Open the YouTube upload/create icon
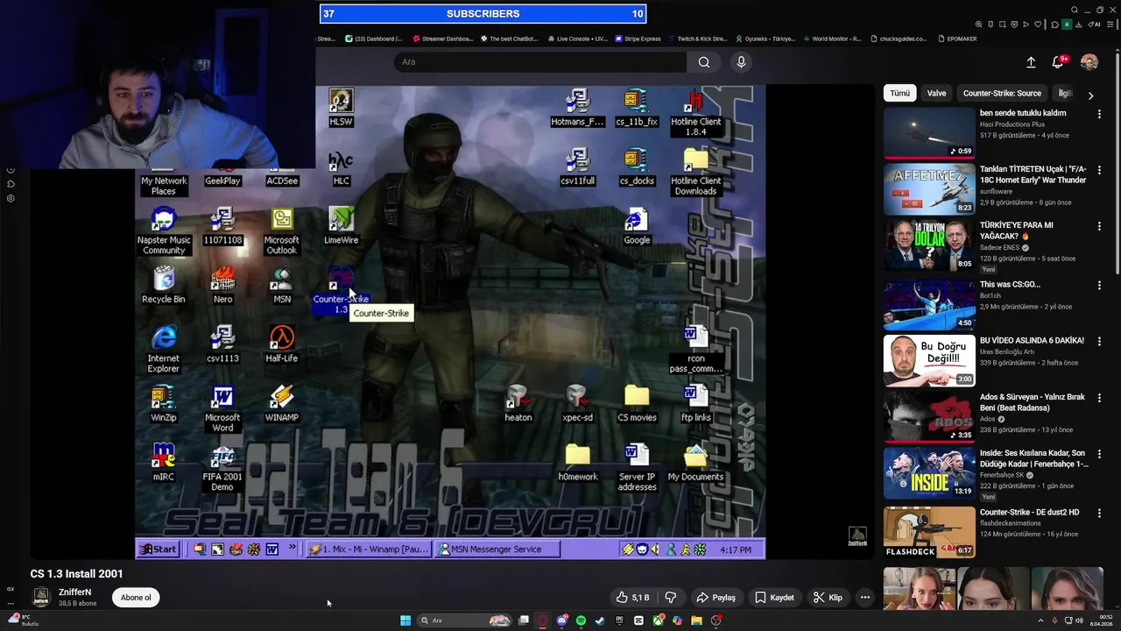The width and height of the screenshot is (1121, 631). [x=1031, y=62]
